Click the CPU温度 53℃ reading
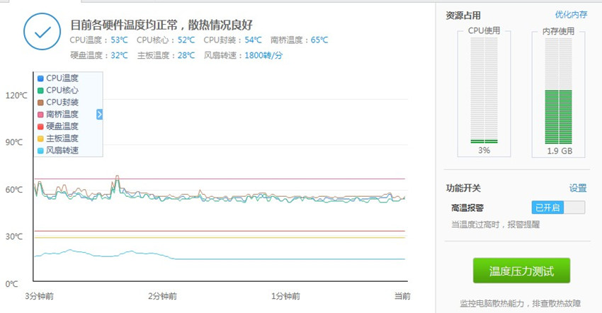 click(x=98, y=40)
